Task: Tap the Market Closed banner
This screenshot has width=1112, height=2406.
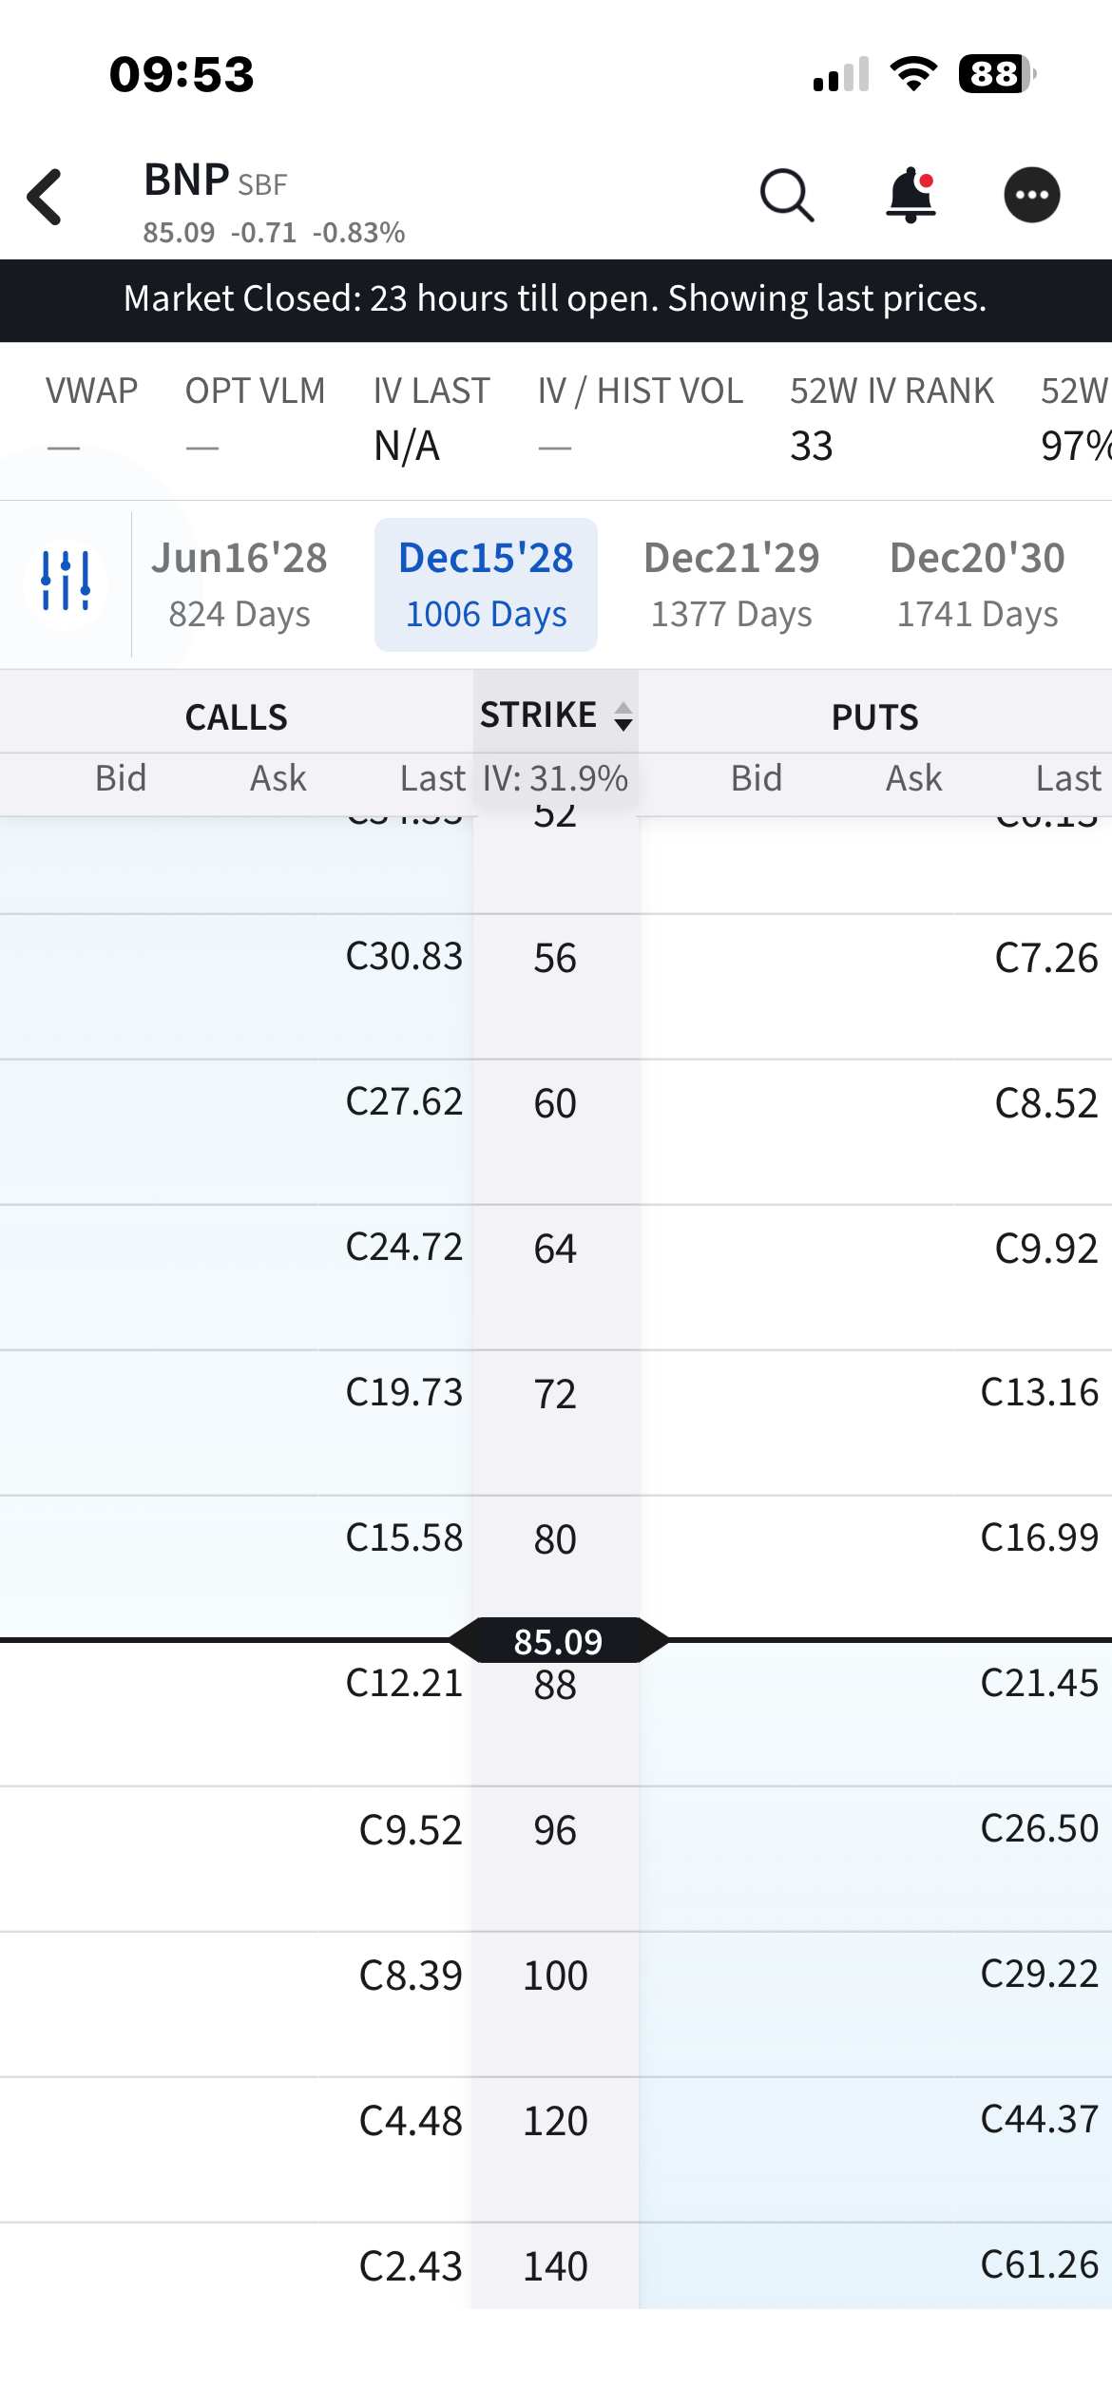Action: coord(556,298)
